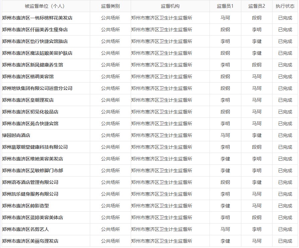Click 马珂 in the 一帆标榜鲜花美发店 row
Screen dimensions: 299x248
coord(225,18)
